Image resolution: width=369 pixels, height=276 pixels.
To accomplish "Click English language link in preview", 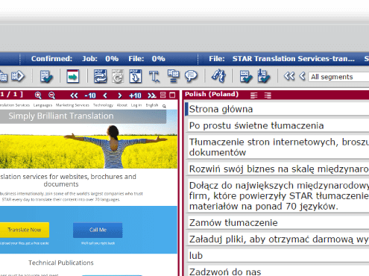I will [x=152, y=105].
